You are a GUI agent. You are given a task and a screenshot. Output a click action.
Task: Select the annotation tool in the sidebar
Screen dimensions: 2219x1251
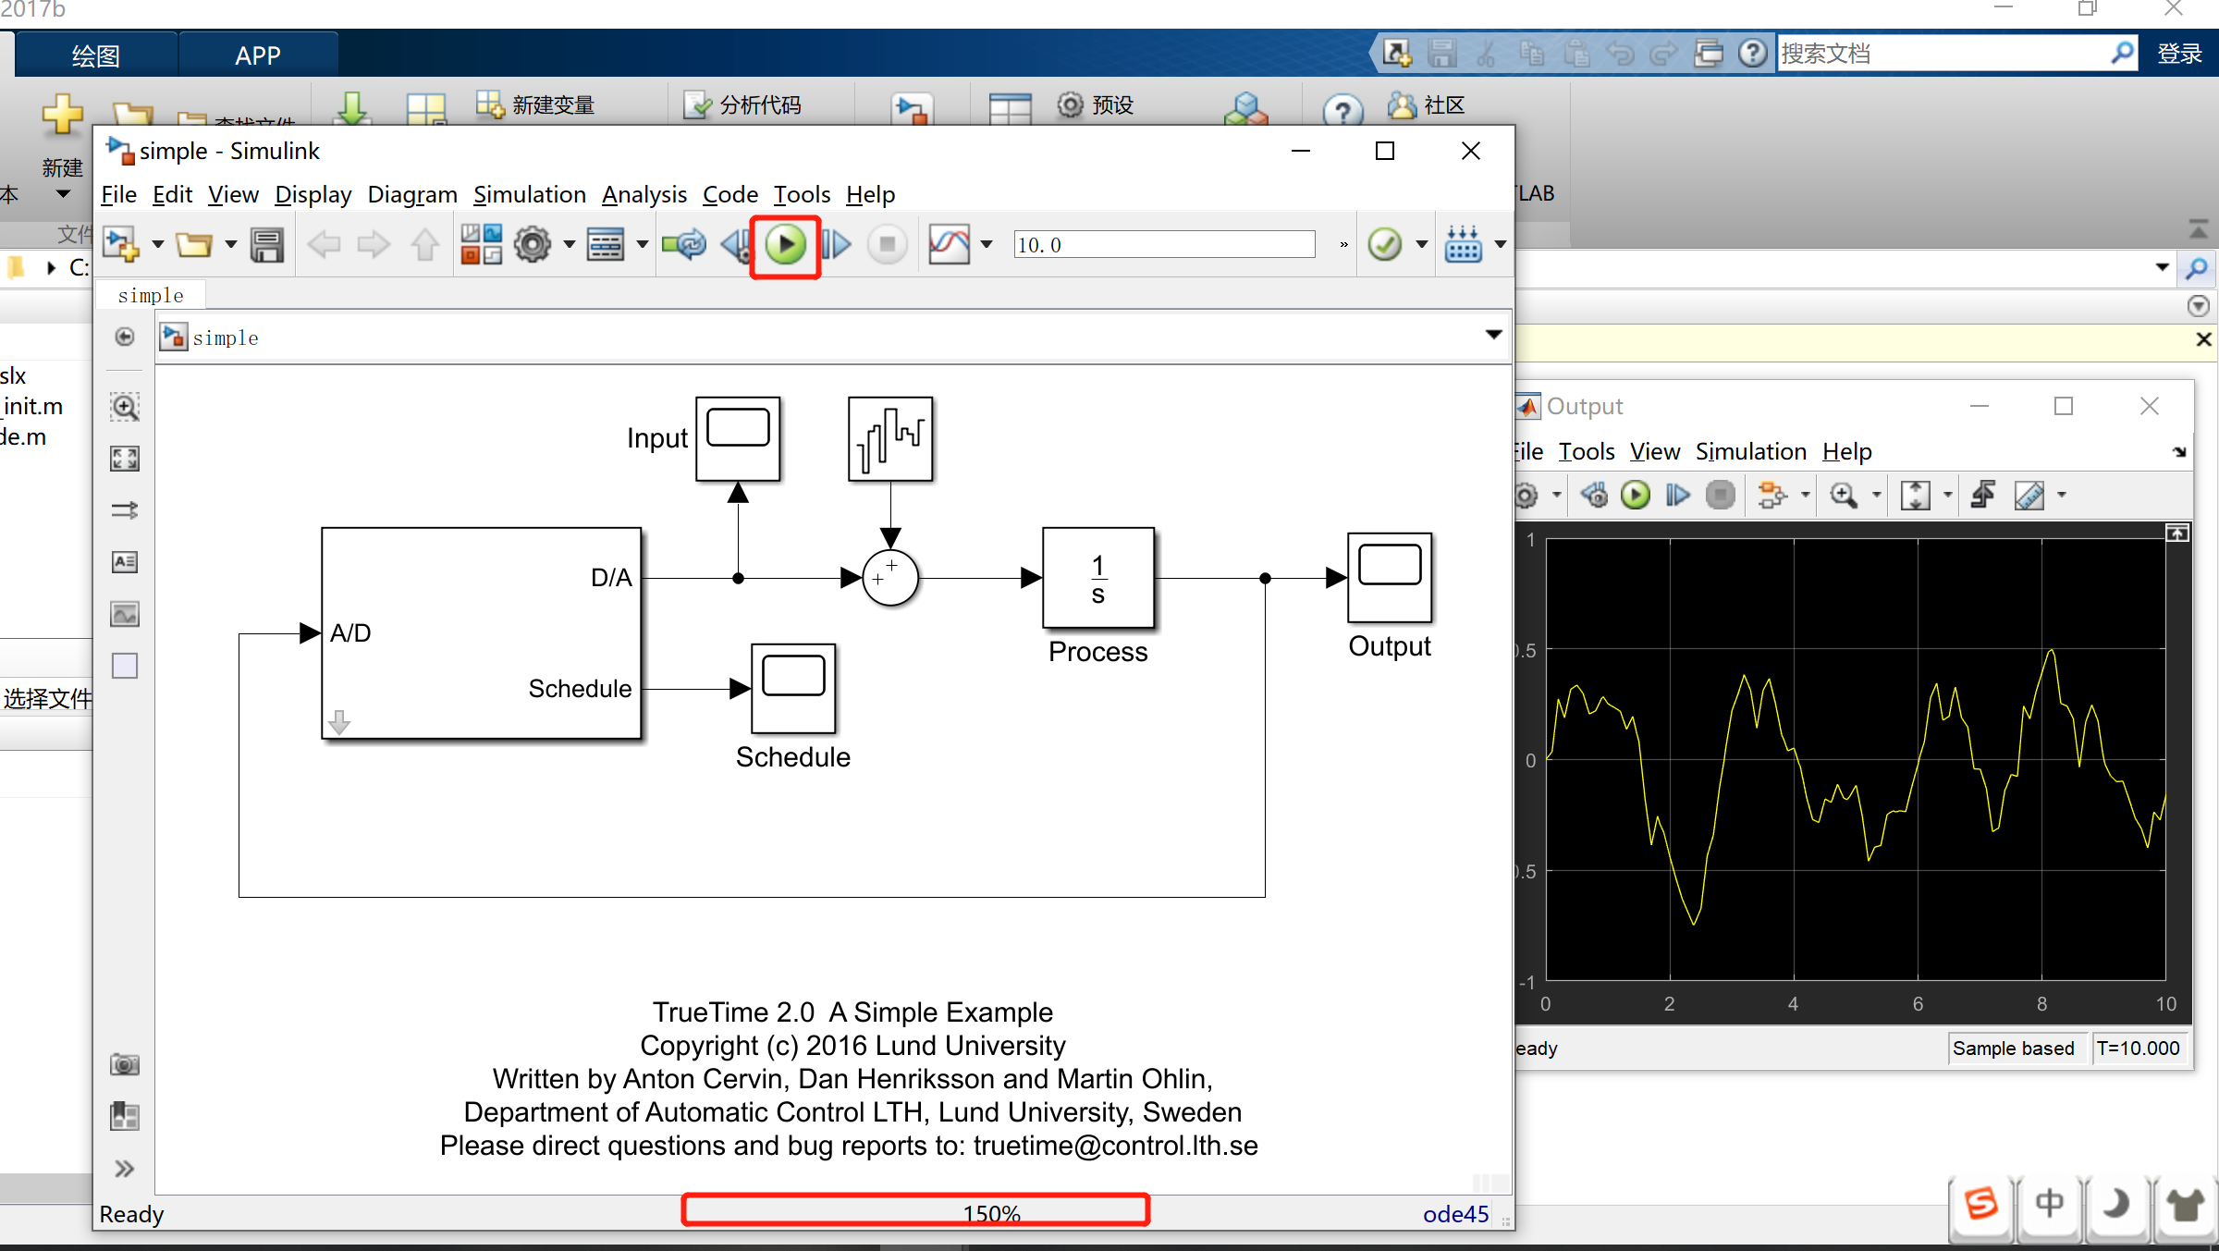pos(124,561)
